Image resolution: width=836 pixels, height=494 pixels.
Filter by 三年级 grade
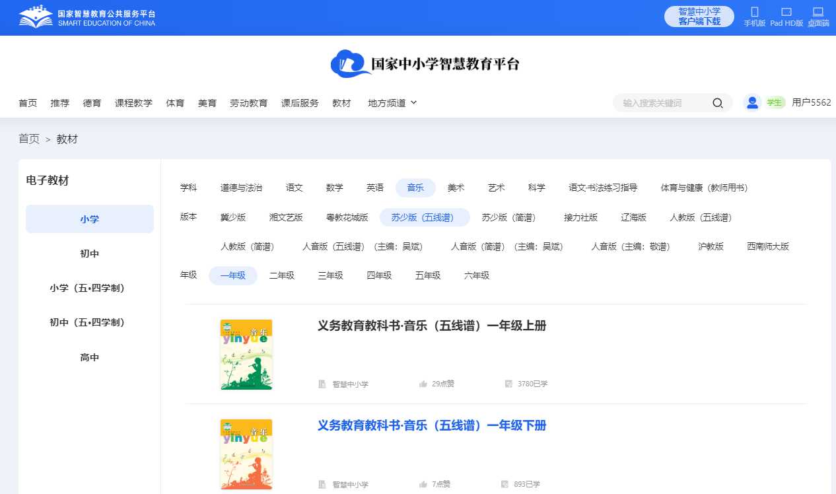330,275
